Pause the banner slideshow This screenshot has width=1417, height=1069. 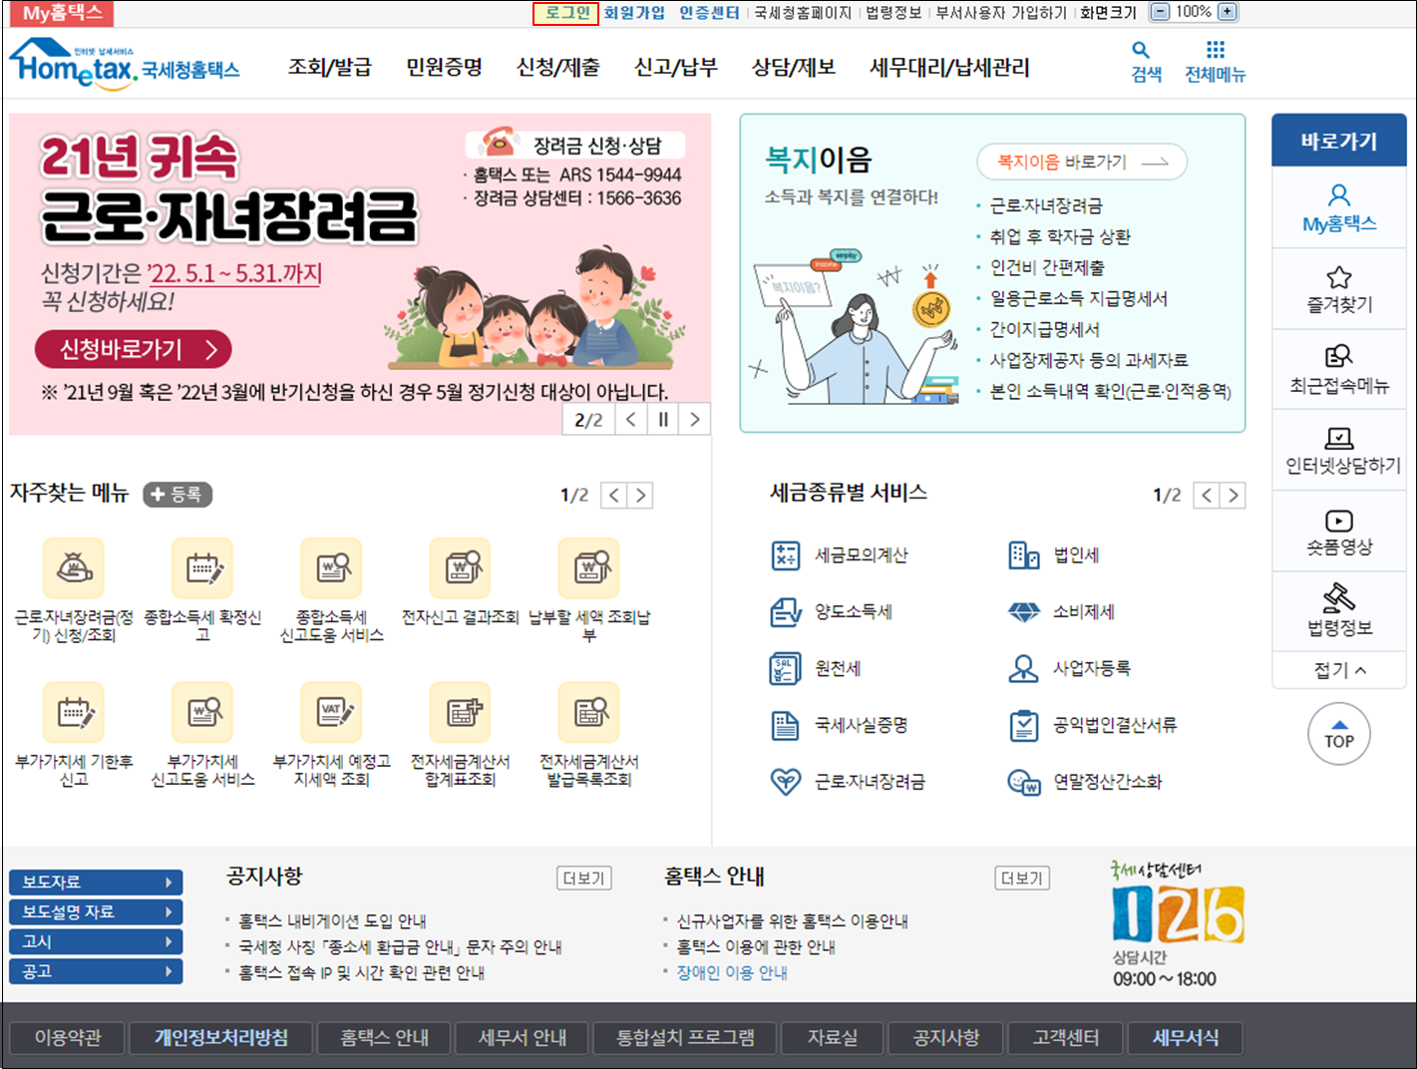click(663, 420)
